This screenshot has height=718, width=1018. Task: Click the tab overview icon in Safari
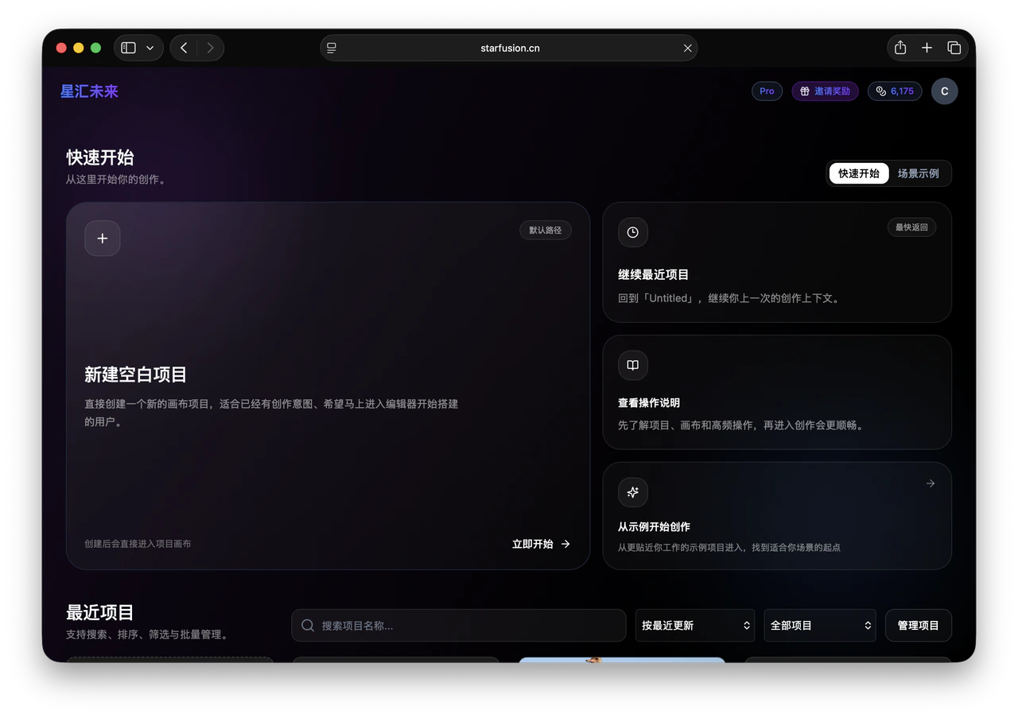pos(954,48)
